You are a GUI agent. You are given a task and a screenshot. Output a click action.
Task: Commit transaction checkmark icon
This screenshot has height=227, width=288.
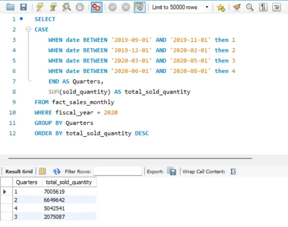click(113, 7)
